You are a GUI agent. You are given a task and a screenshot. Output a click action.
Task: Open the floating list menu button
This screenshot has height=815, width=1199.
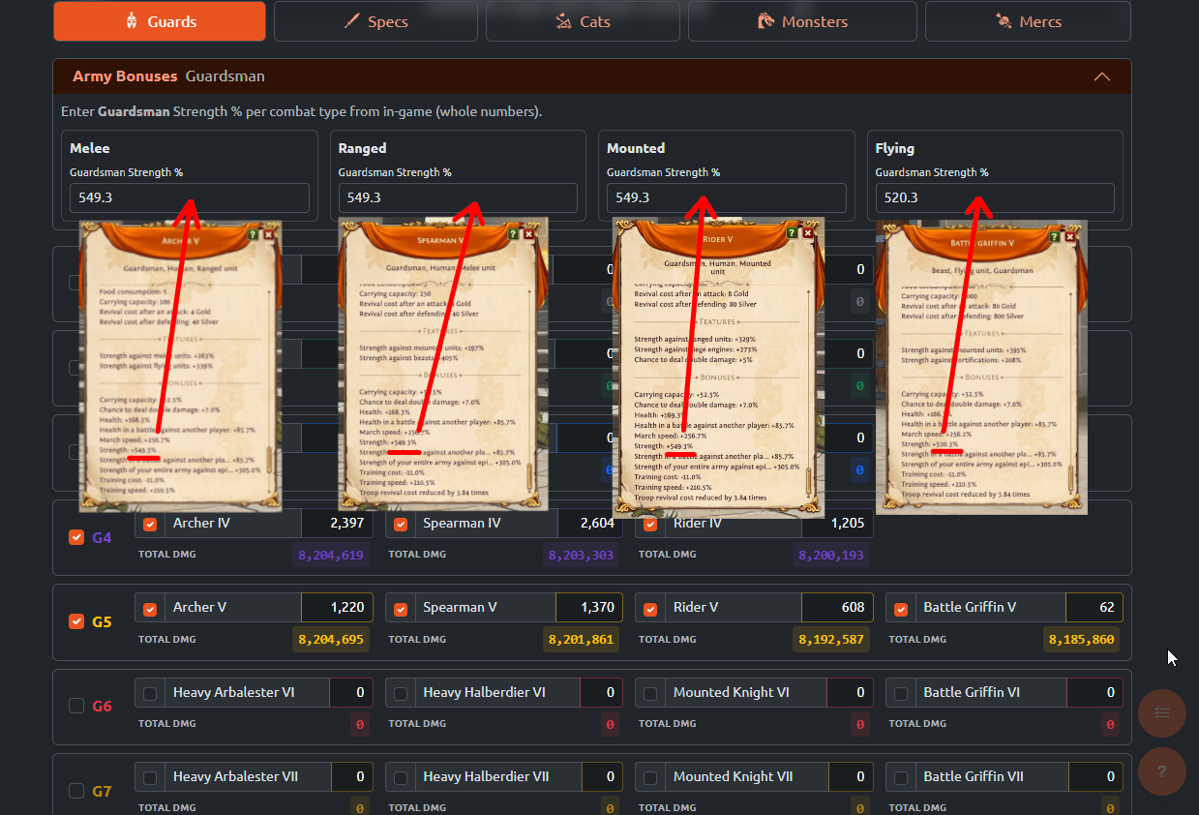pos(1162,713)
